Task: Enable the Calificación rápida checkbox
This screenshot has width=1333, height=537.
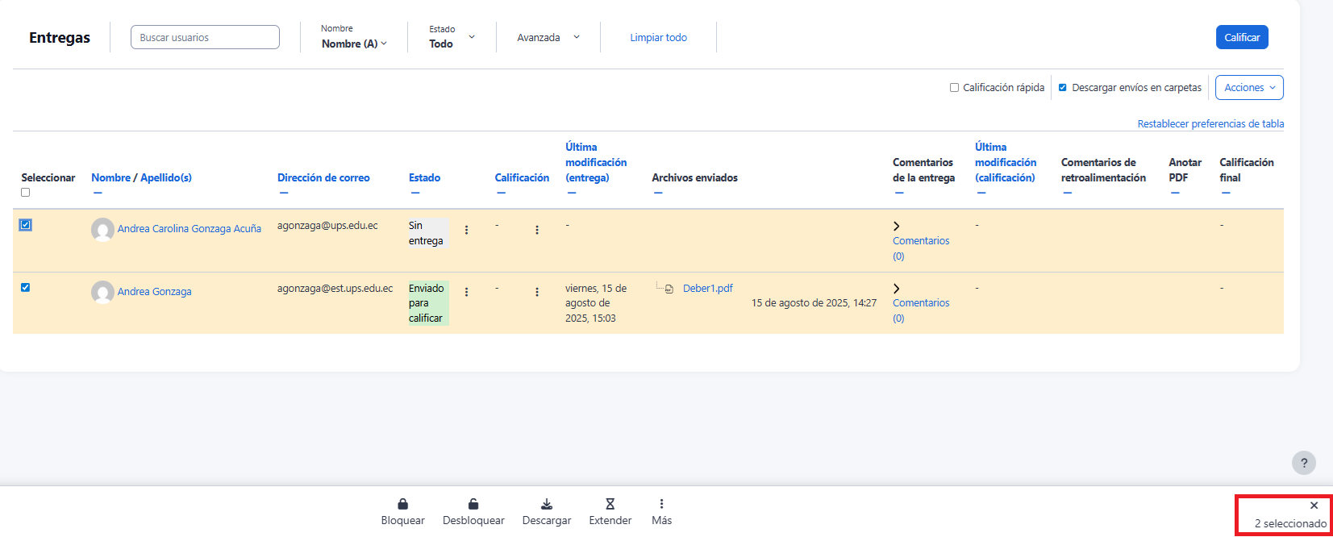Action: tap(954, 88)
